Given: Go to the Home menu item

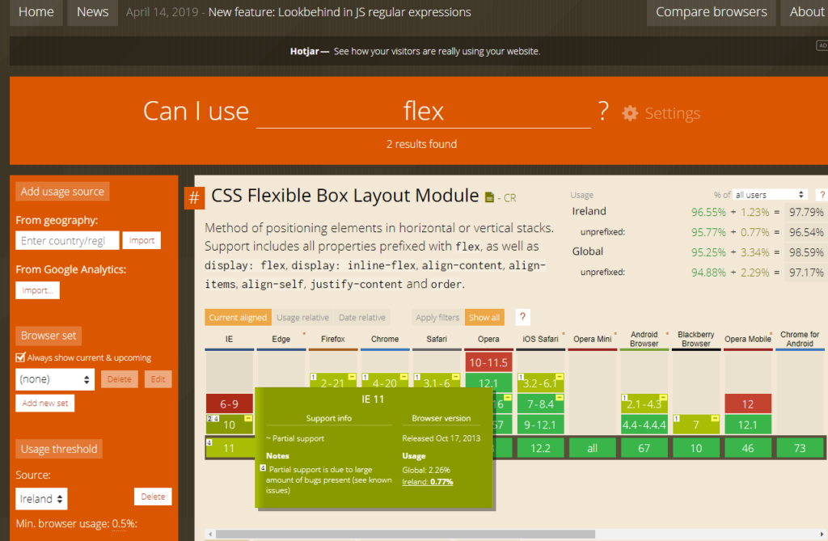Looking at the screenshot, I should [x=36, y=12].
